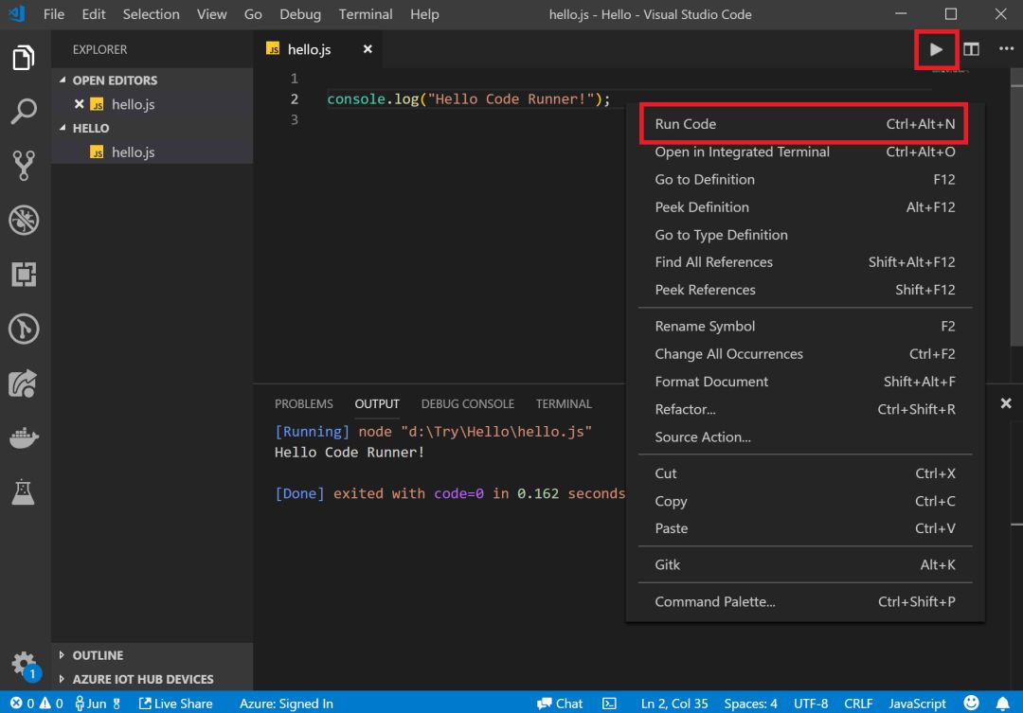Open the Source Control view
Screen dimensions: 1023x713
coord(24,166)
